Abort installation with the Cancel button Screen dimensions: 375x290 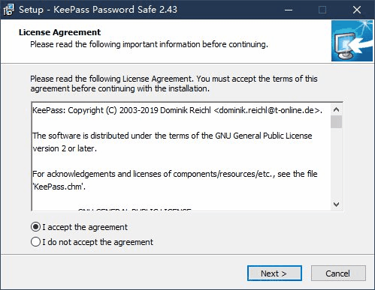338,274
